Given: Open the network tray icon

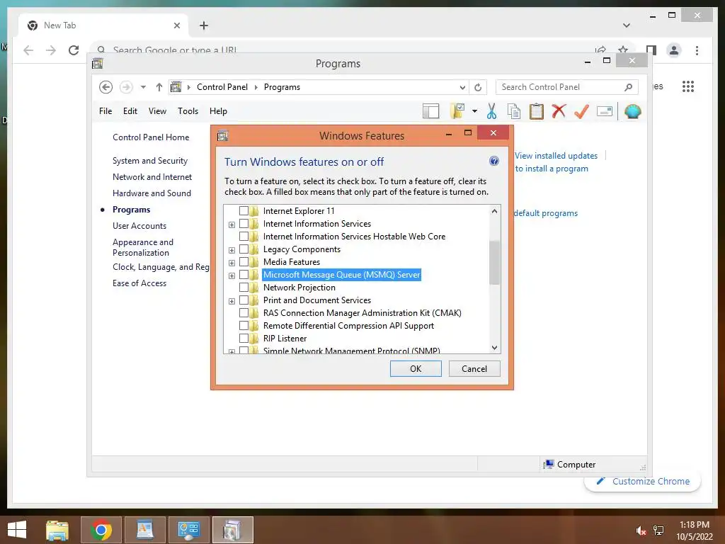Looking at the screenshot, I should (x=658, y=531).
